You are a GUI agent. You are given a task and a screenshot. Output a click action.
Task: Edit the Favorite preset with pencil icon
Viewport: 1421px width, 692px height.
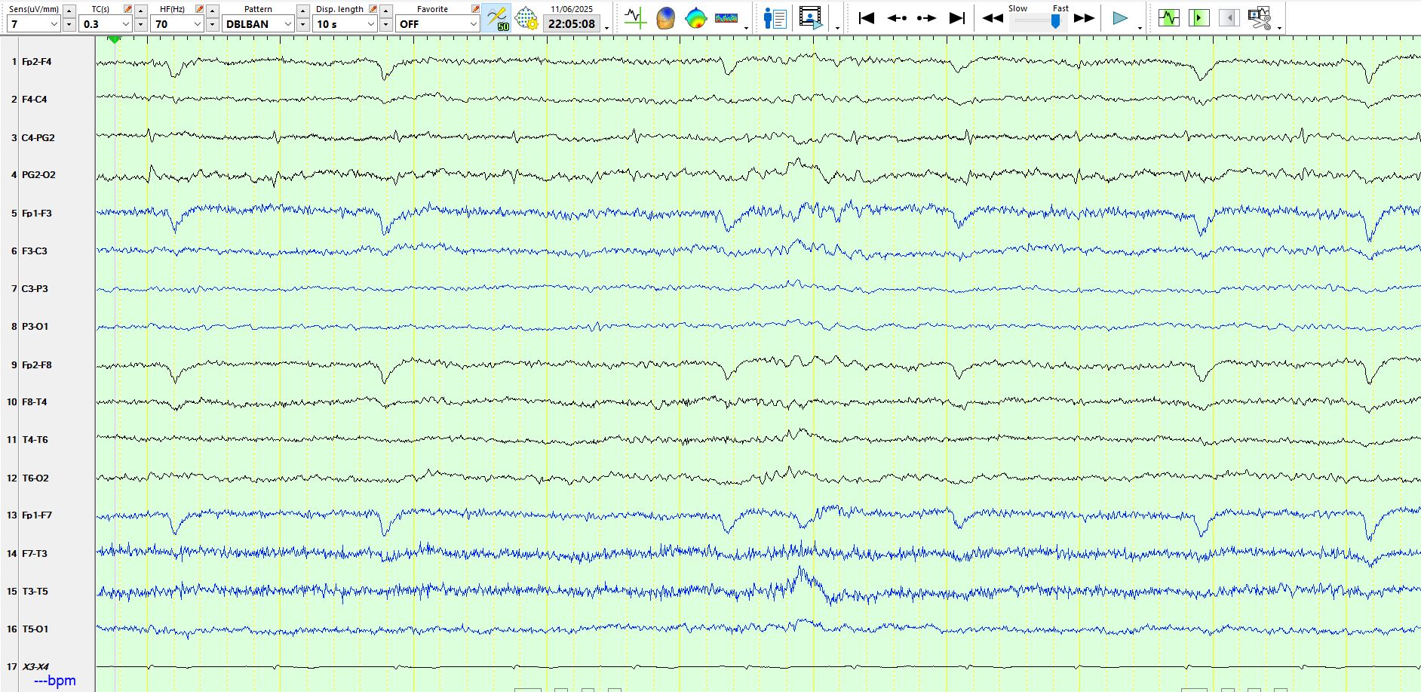click(475, 9)
